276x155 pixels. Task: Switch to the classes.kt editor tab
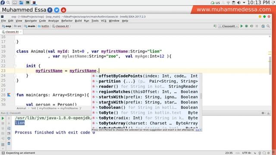click(12, 32)
